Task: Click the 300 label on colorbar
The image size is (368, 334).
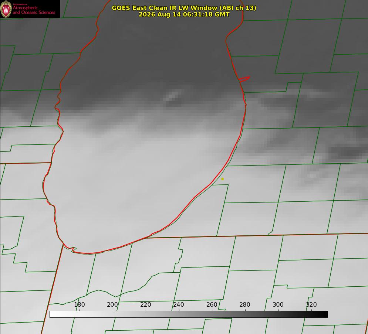Action: pyautogui.click(x=278, y=304)
